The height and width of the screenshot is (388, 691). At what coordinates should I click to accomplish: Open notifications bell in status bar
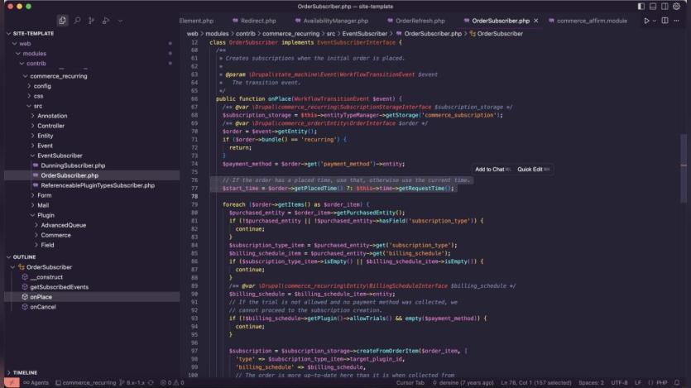pyautogui.click(x=677, y=383)
